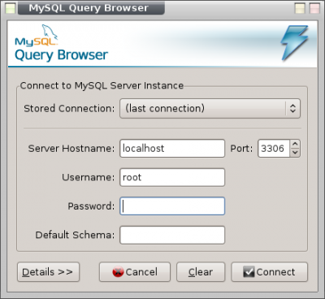The height and width of the screenshot is (299, 325).
Task: Click the "Server Hostname:" label
Action: point(71,149)
